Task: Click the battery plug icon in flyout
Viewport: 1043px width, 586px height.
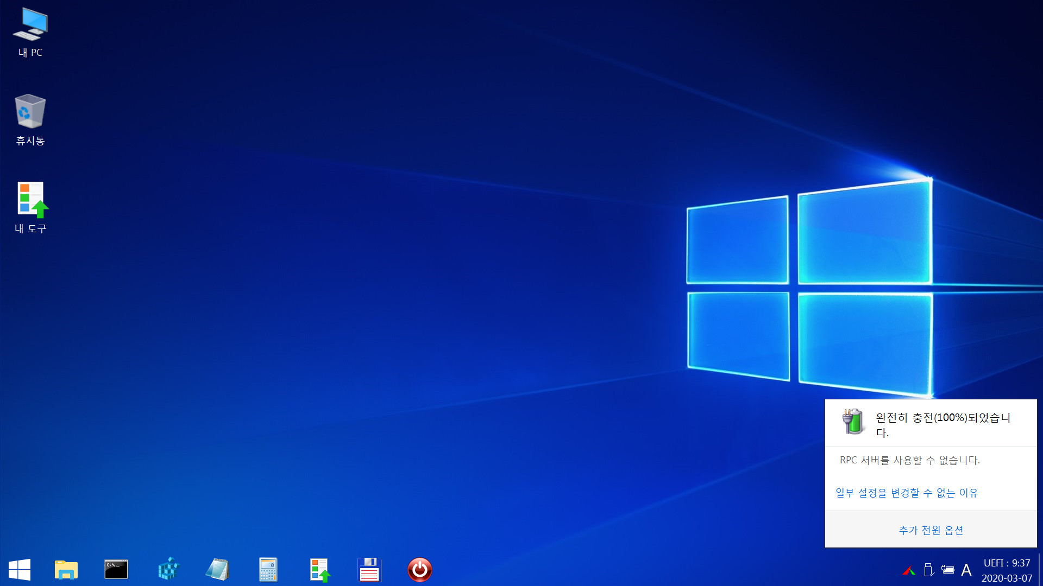Action: pyautogui.click(x=853, y=422)
